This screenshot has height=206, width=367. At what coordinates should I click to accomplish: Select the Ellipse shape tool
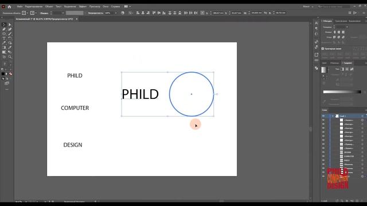(x=4, y=34)
